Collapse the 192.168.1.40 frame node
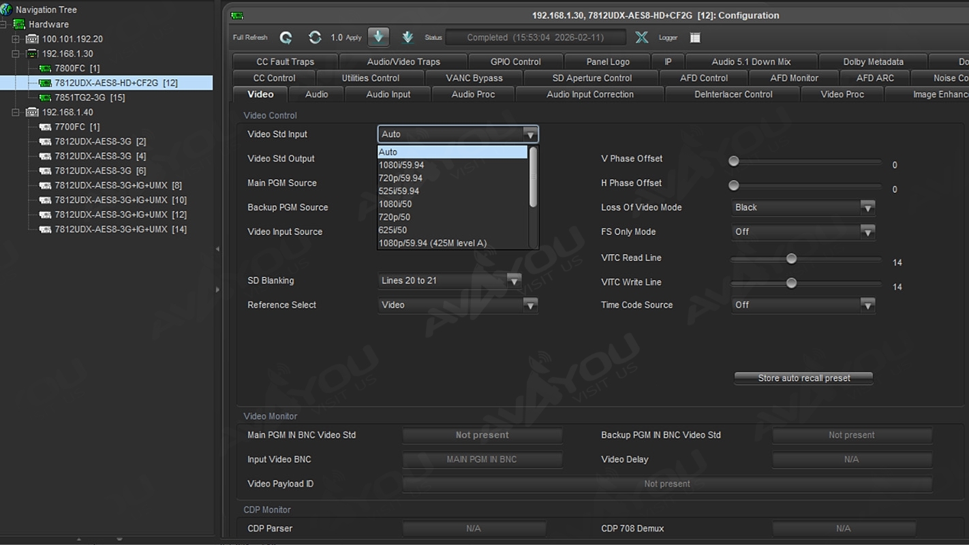Image resolution: width=969 pixels, height=545 pixels. pyautogui.click(x=16, y=112)
